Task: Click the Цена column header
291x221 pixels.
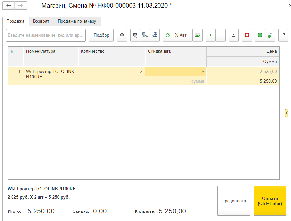Action: pyautogui.click(x=243, y=51)
